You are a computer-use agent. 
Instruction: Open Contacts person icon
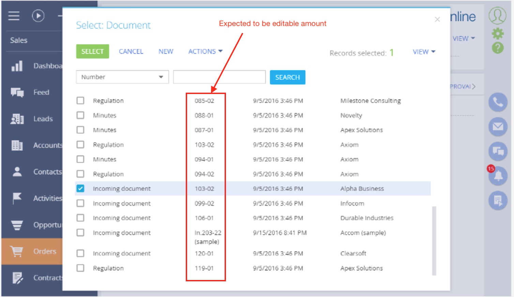click(17, 172)
